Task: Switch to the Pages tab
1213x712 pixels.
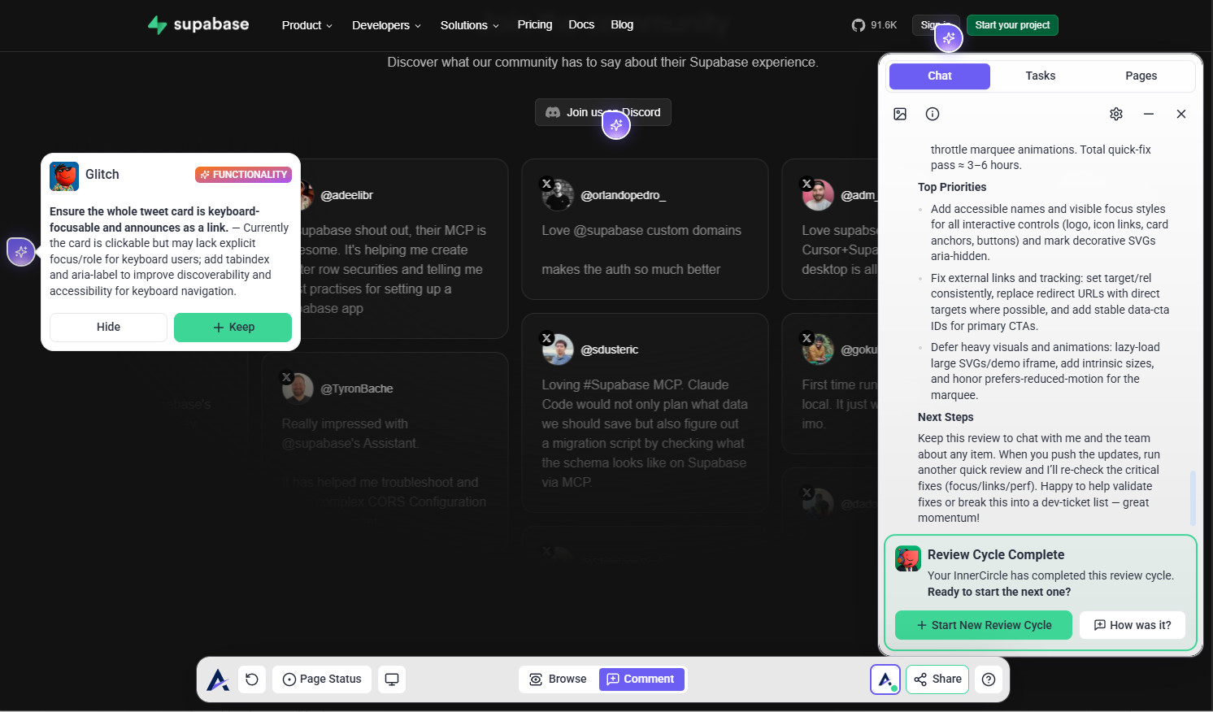Action: (1141, 76)
